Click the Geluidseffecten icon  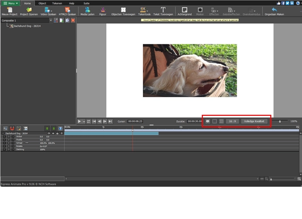pyautogui.click(x=230, y=10)
